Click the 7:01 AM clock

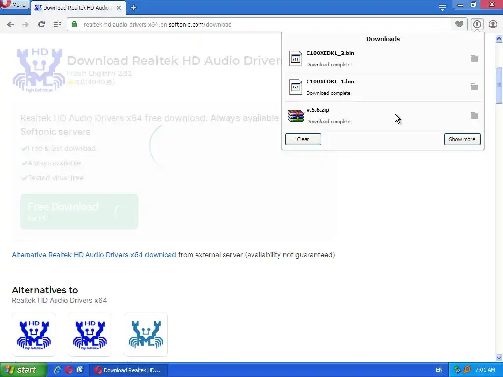click(485, 370)
